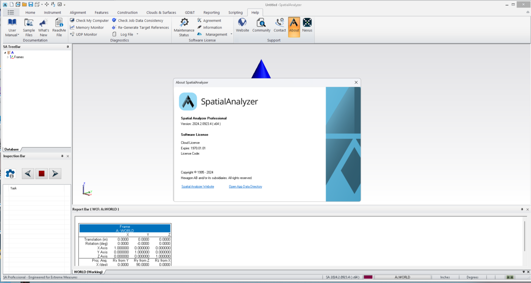Screen dimensions: 531x283
Task: Click the import icon in quick access toolbar
Action: (18, 4)
